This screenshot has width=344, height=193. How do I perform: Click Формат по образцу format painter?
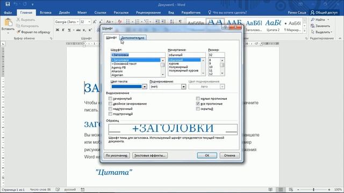click(33, 32)
